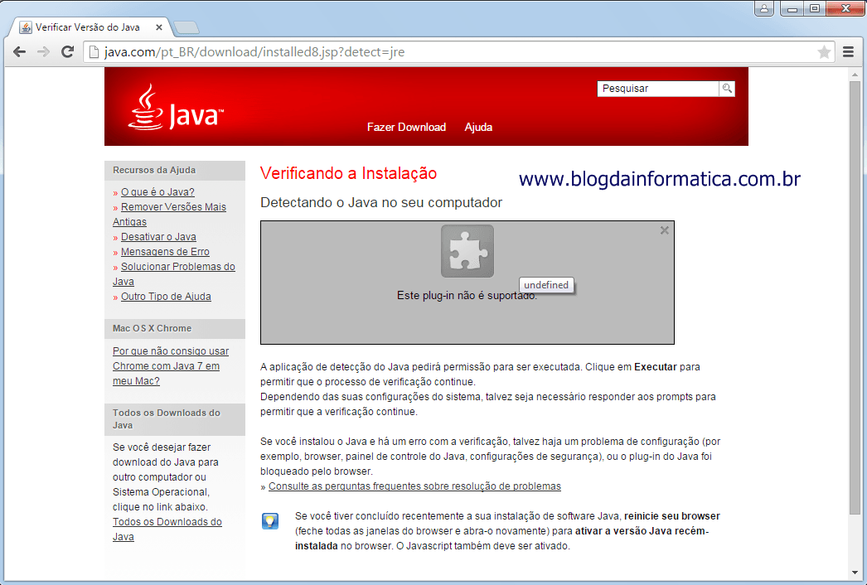Viewport: 867px width, 585px height.
Task: Maximize the Chrome window
Action: (x=815, y=8)
